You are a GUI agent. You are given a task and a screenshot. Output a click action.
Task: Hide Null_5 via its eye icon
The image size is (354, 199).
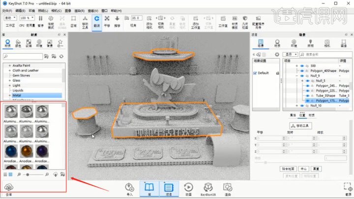coord(307,81)
